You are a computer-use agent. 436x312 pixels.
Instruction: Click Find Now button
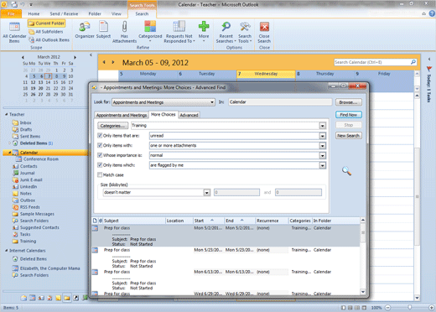349,115
